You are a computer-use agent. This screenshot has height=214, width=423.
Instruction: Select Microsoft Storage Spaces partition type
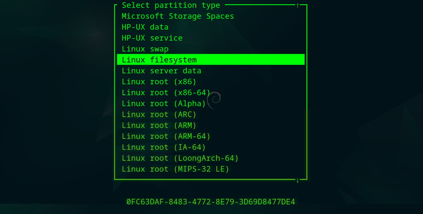pos(178,16)
